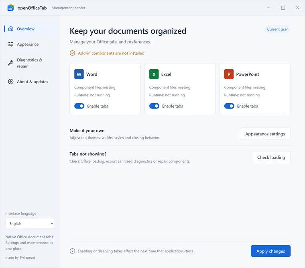Click the Excel app icon
The image size is (305, 268).
(x=154, y=74)
